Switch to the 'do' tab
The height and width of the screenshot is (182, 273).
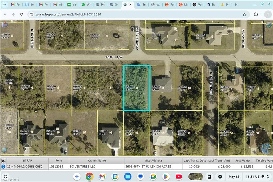[x=29, y=5]
